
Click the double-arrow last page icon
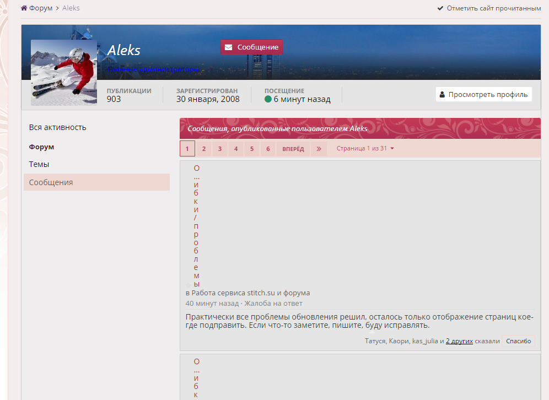pyautogui.click(x=319, y=149)
